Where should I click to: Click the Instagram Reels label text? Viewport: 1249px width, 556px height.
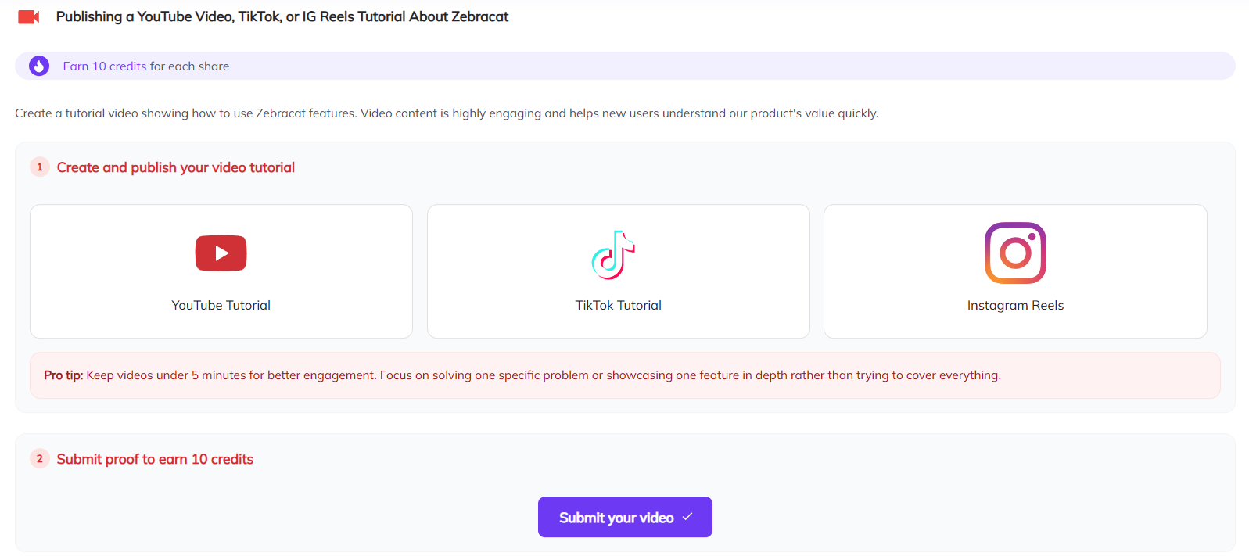(1015, 306)
